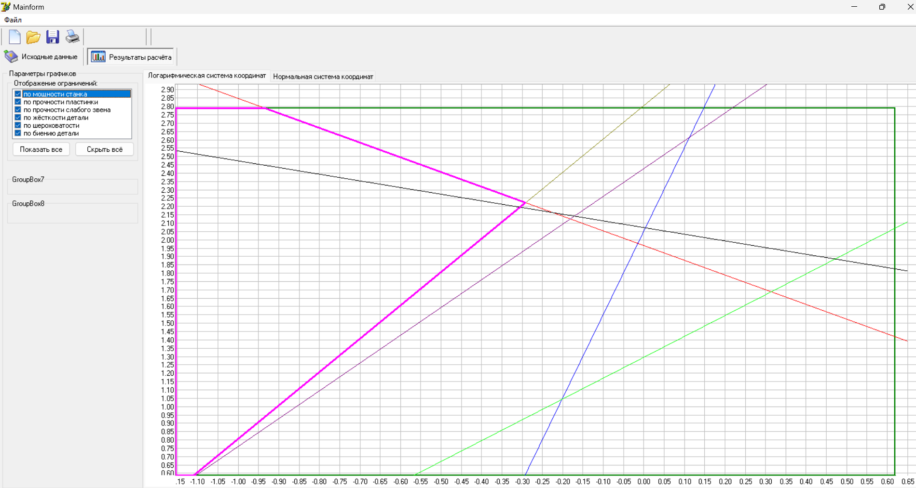Image resolution: width=916 pixels, height=488 pixels.
Task: Click the -0.50 x-axis value
Action: [441, 481]
